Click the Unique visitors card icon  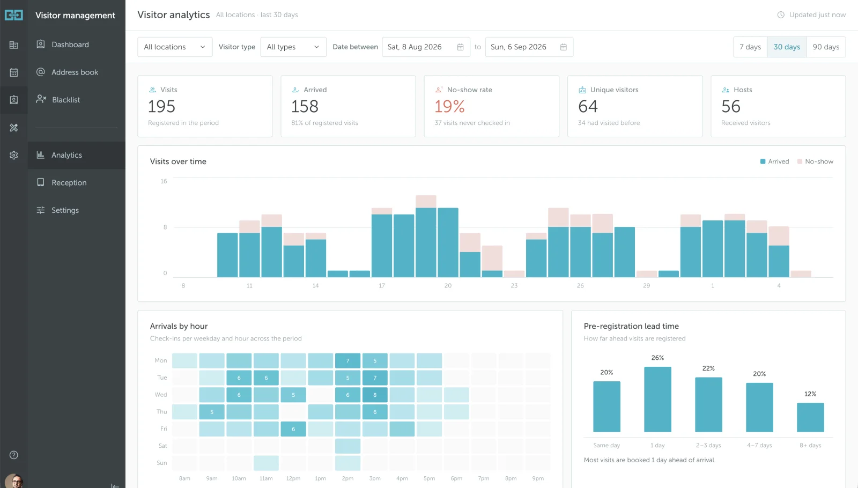[582, 90]
